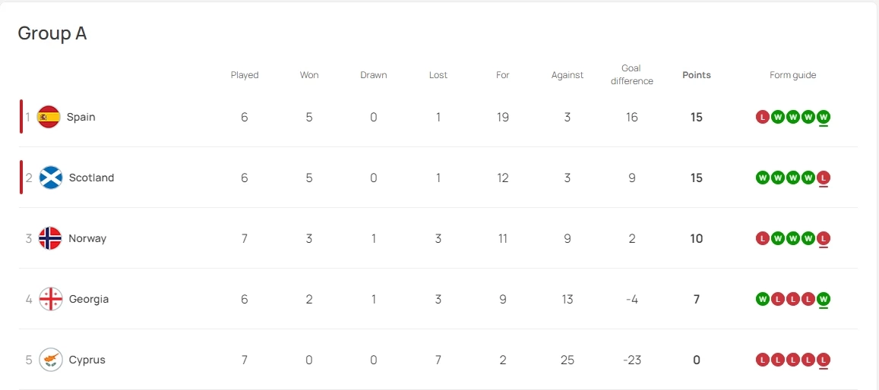The image size is (879, 390).
Task: Select the Norway team name
Action: point(87,238)
